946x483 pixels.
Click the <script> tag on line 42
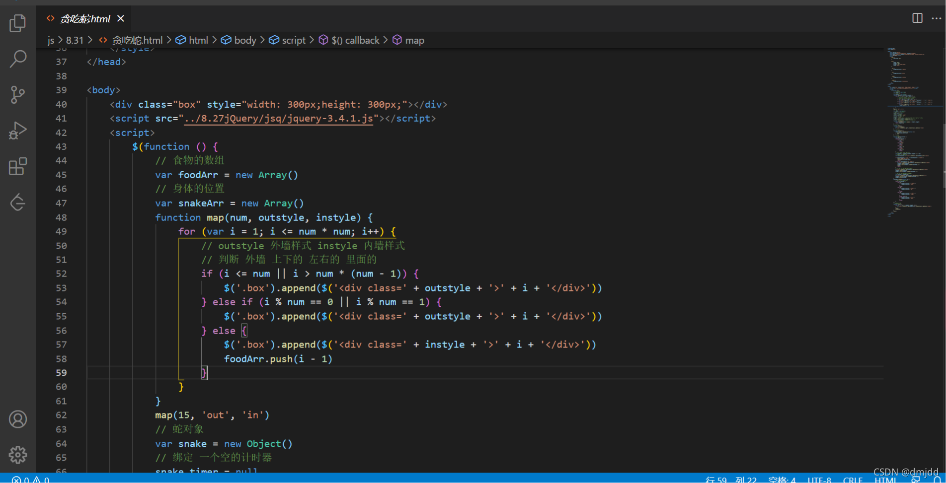(x=132, y=133)
